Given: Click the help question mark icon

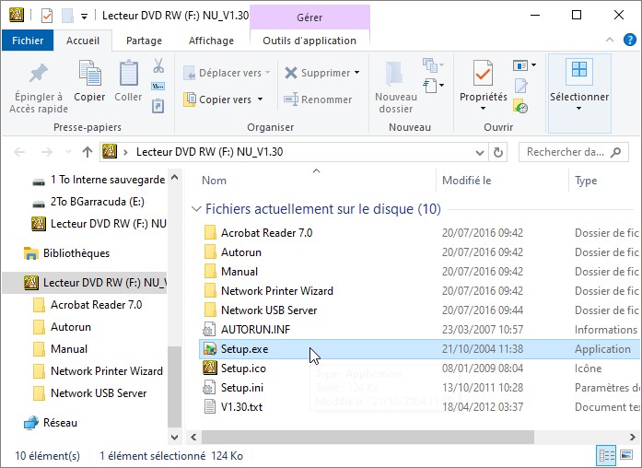Looking at the screenshot, I should pyautogui.click(x=629, y=41).
